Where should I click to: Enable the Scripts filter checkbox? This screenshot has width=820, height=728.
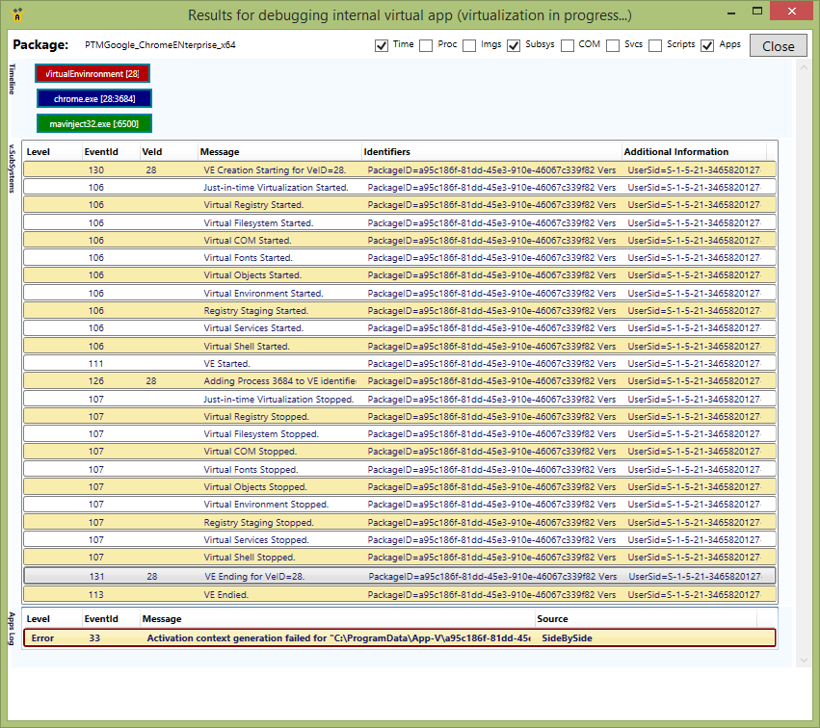click(656, 44)
